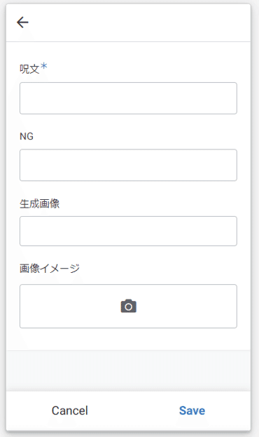Open the 画像イメージ image upload box
The height and width of the screenshot is (437, 259).
coord(128,306)
